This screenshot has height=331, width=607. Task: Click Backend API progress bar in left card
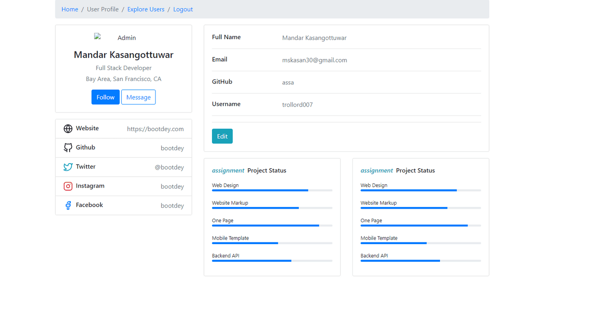coord(272,261)
